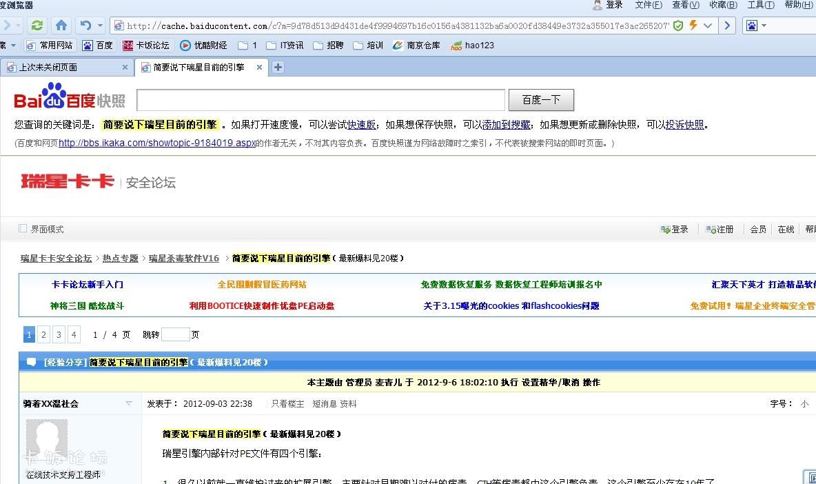Toggle the 界面模式 checkbox
This screenshot has height=484, width=816.
click(x=22, y=228)
